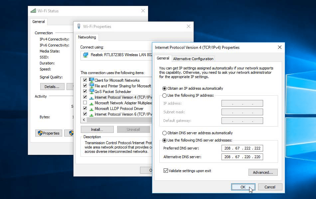
Task: Click the items list left scroll arrow
Action: 84,120
